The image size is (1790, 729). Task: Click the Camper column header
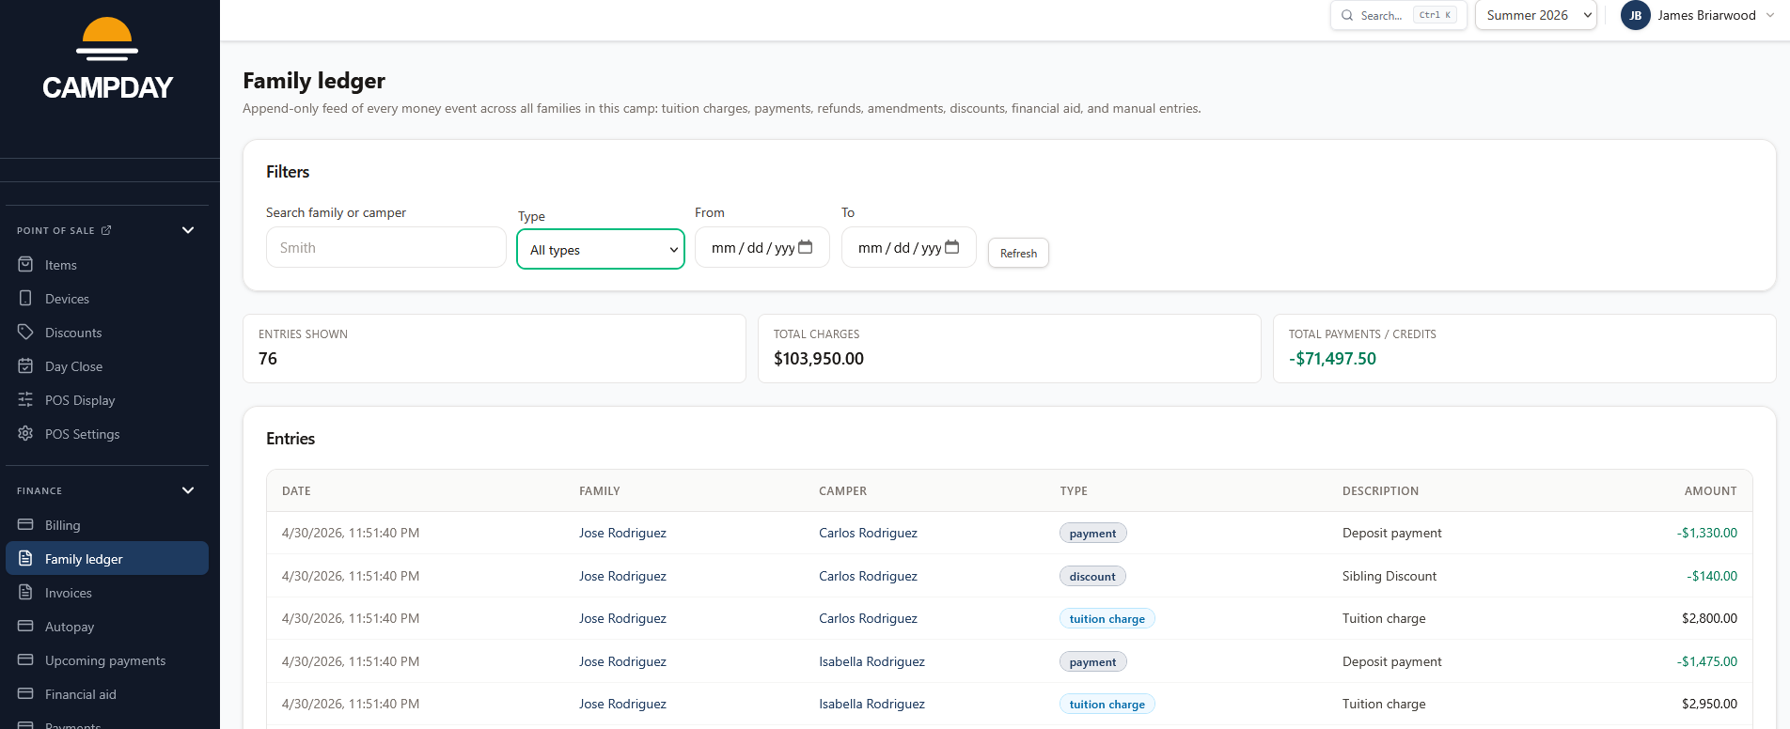(x=842, y=490)
